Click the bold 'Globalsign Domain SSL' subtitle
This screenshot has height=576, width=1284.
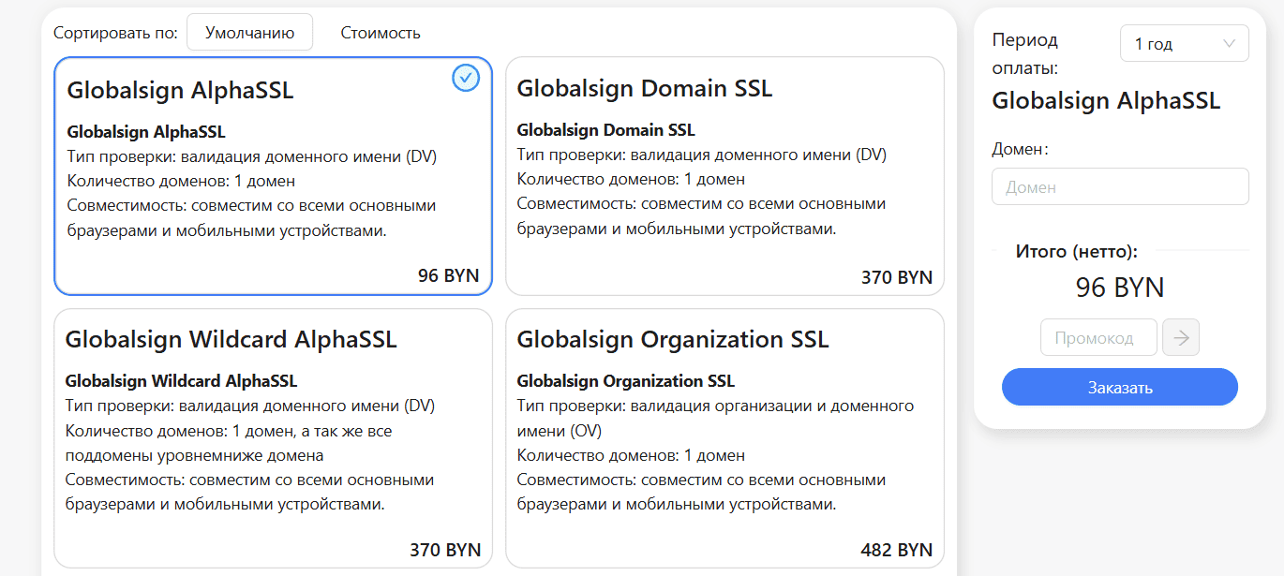(x=606, y=130)
